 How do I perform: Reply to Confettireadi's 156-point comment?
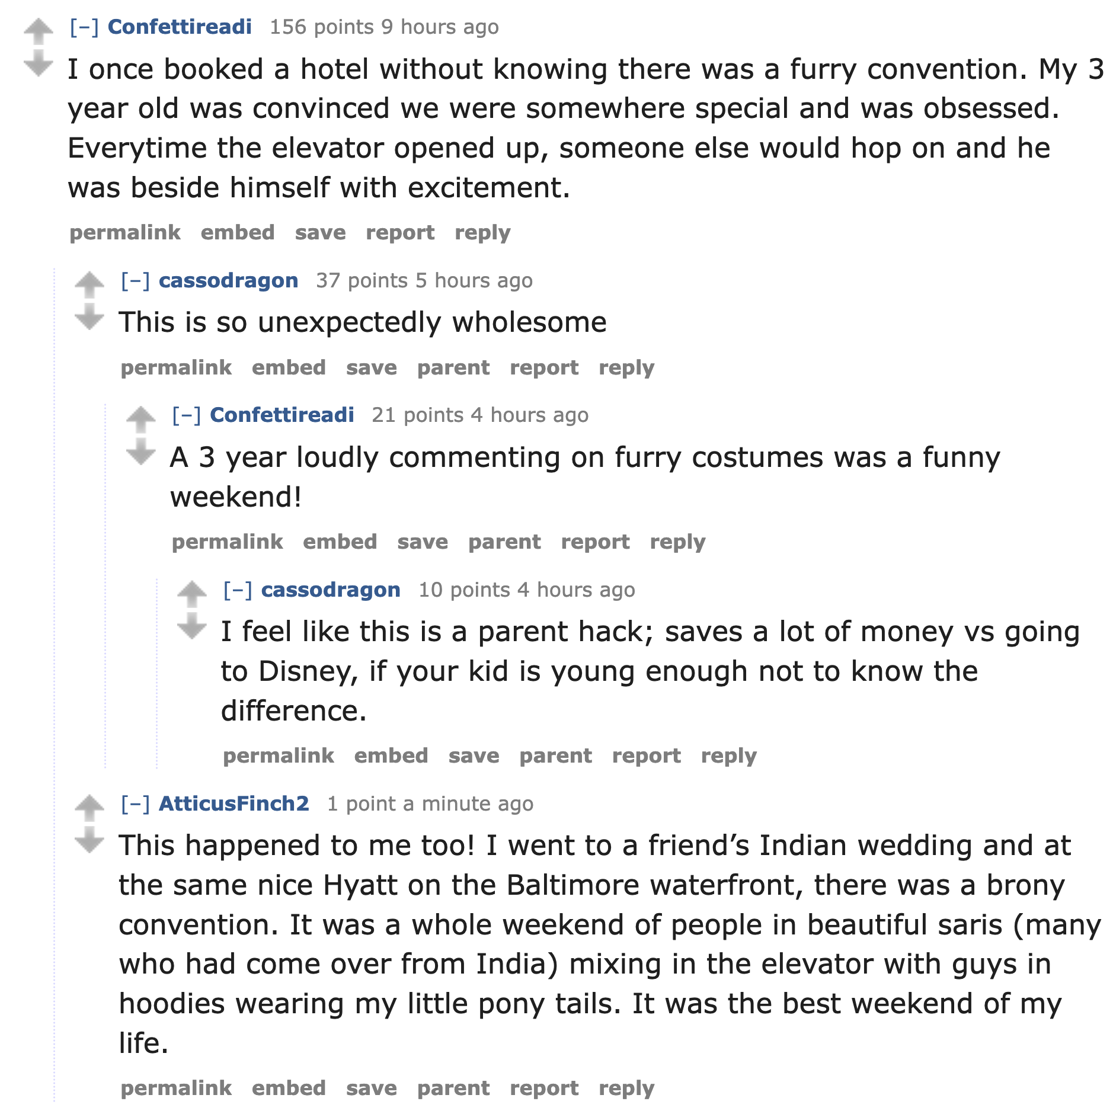482,233
